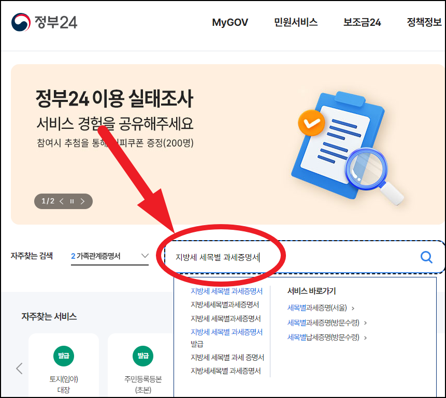Screen dimensions: 446x398
Task: Open the 민원서비스 menu
Action: 296,22
